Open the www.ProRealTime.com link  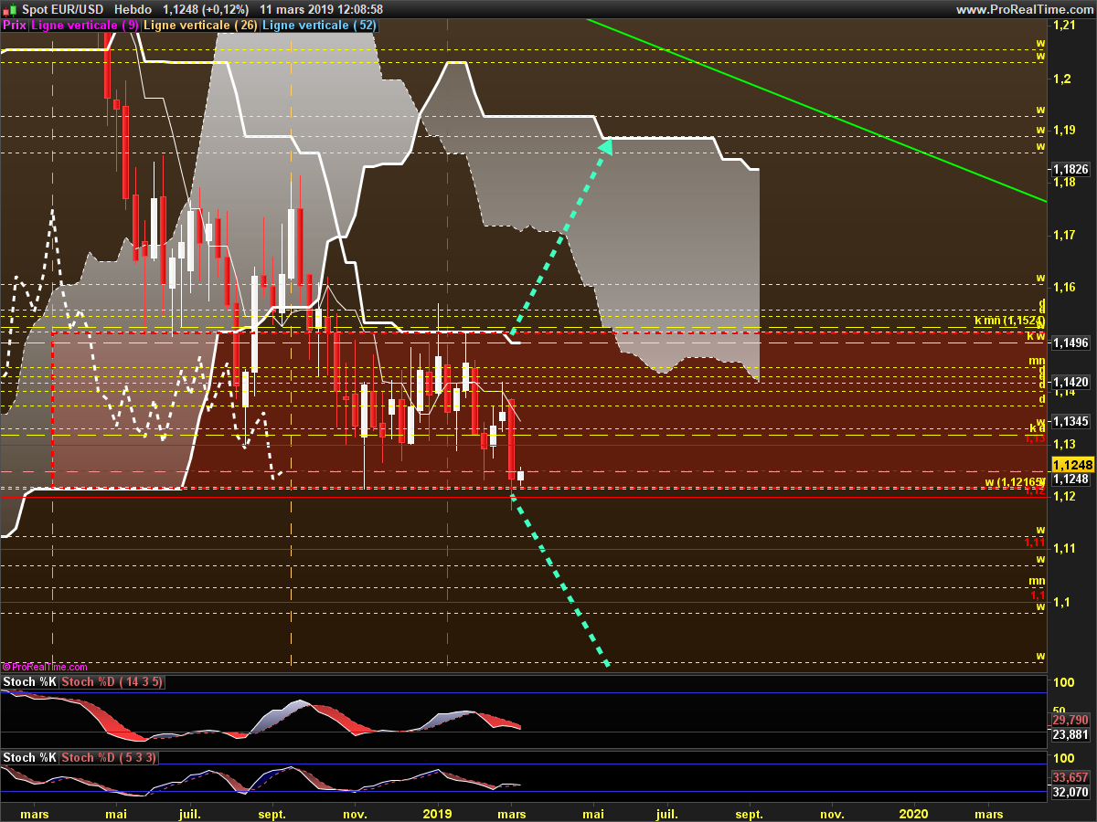[x=1023, y=9]
